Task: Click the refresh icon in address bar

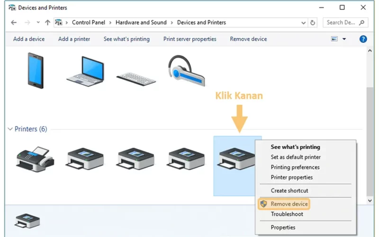Action: point(313,22)
